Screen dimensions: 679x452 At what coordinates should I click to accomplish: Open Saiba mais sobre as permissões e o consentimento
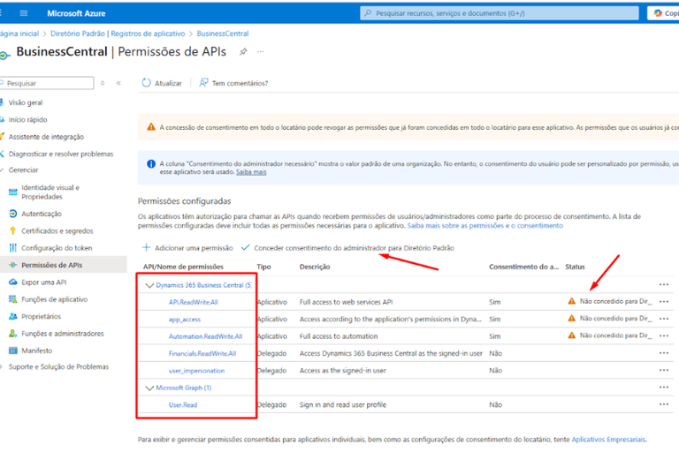point(485,226)
